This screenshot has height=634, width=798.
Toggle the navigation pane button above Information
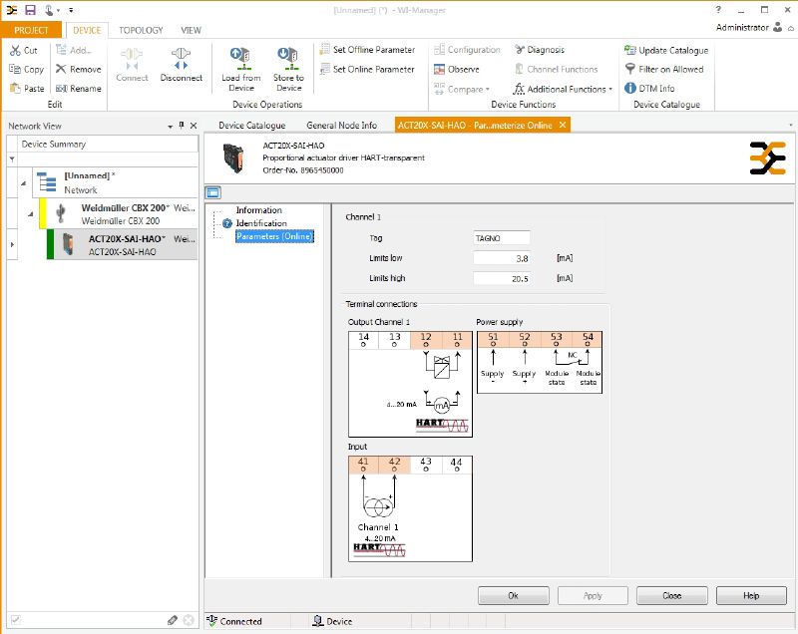pos(212,193)
